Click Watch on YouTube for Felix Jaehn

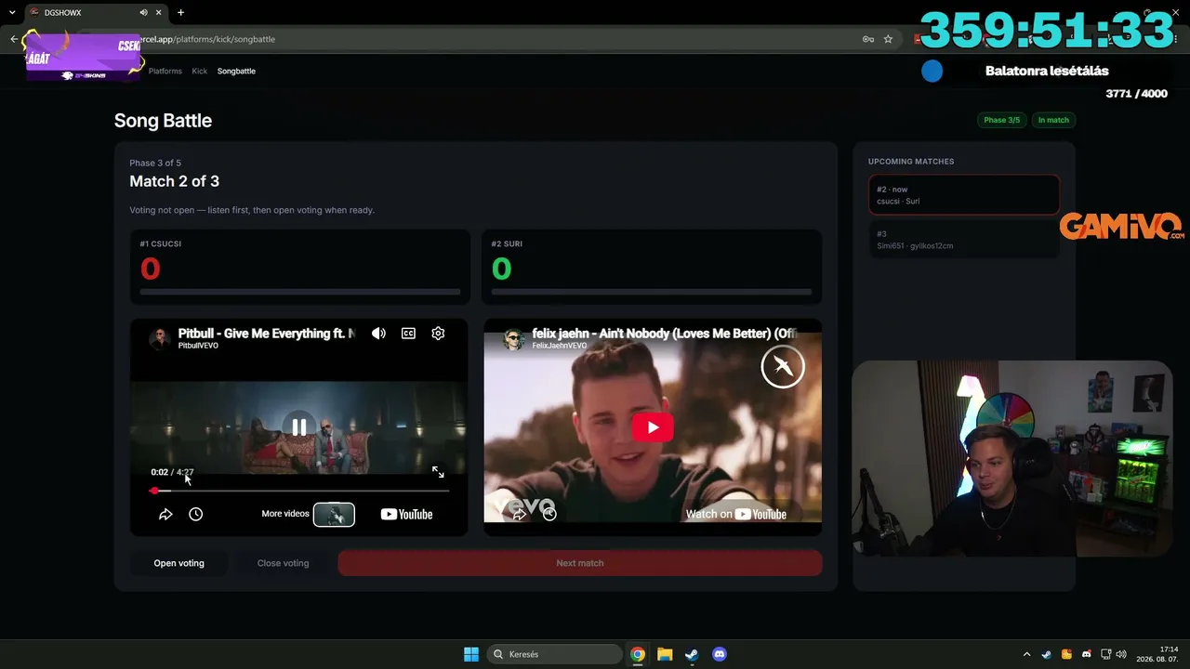(x=735, y=514)
